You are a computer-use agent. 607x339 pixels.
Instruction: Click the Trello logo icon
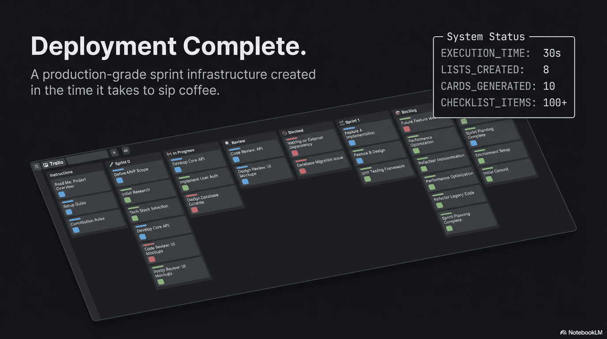point(45,164)
